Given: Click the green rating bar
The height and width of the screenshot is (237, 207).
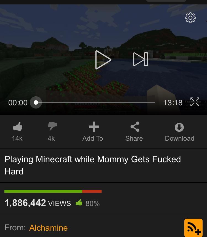Looking at the screenshot, I should pyautogui.click(x=43, y=191).
